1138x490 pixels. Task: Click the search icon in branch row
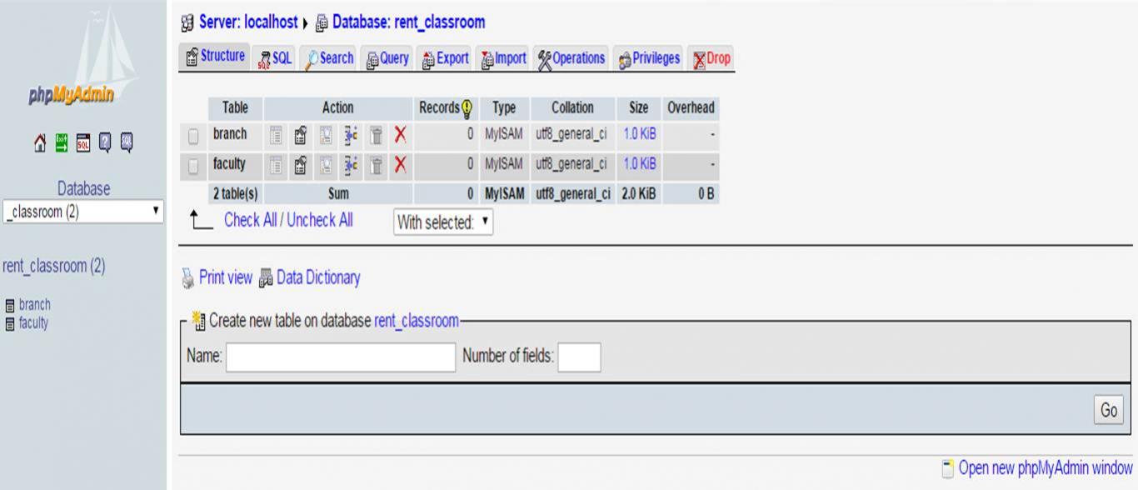pyautogui.click(x=326, y=134)
